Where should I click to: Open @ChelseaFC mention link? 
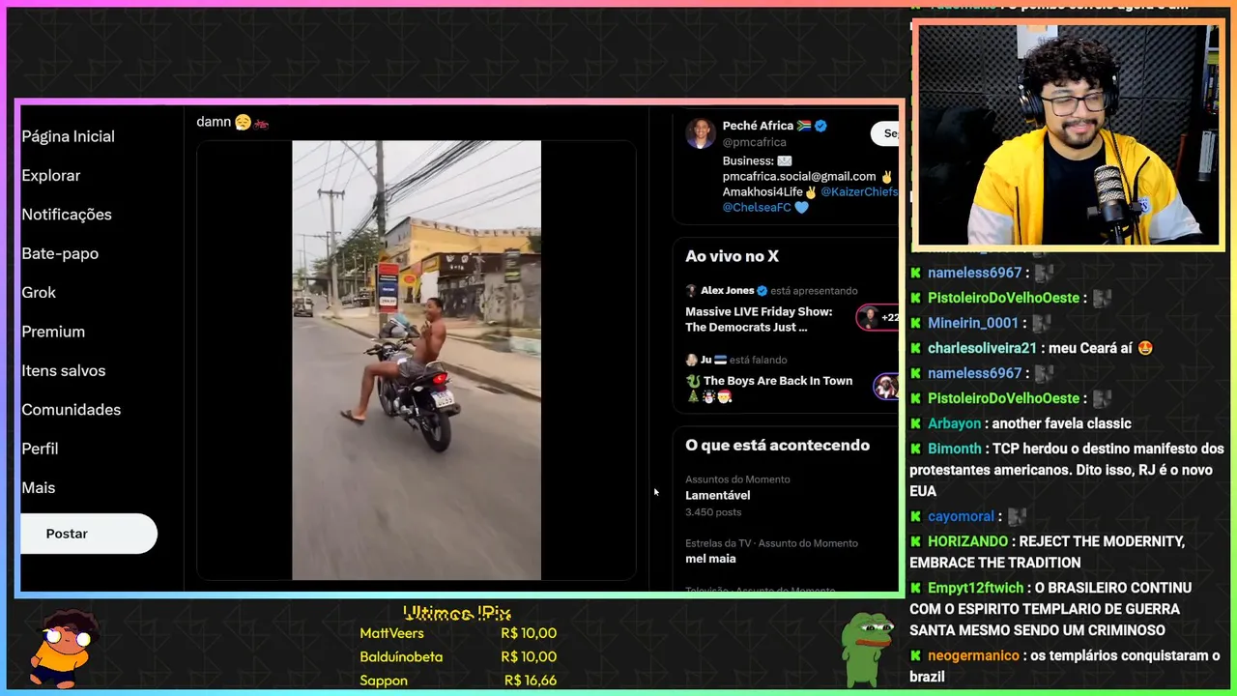point(757,207)
